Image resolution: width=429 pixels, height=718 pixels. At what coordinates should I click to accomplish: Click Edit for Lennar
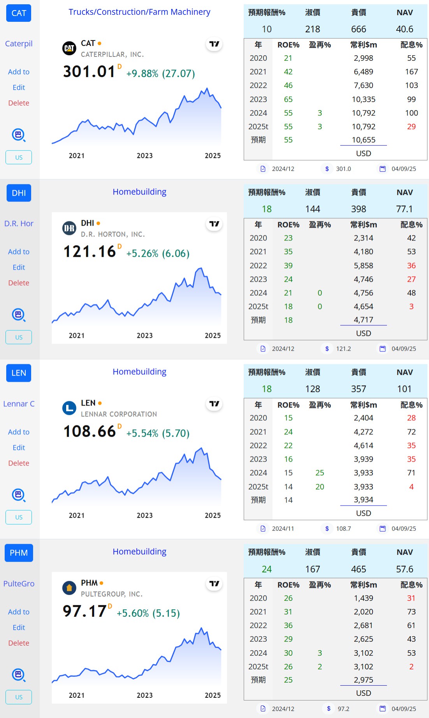19,447
